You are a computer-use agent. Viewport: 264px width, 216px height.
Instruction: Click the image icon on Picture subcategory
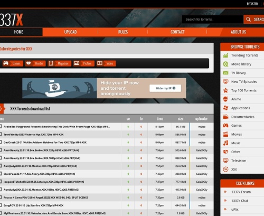pos(77,63)
